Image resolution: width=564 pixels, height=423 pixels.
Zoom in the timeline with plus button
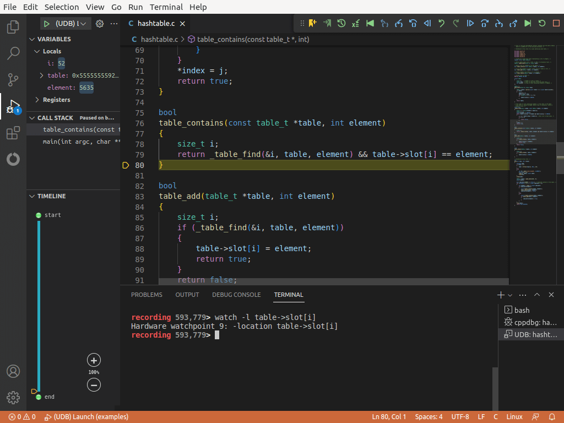click(94, 360)
